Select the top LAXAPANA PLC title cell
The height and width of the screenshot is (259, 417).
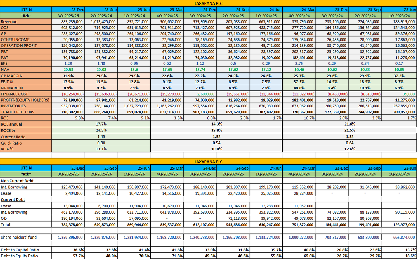click(x=208, y=3)
